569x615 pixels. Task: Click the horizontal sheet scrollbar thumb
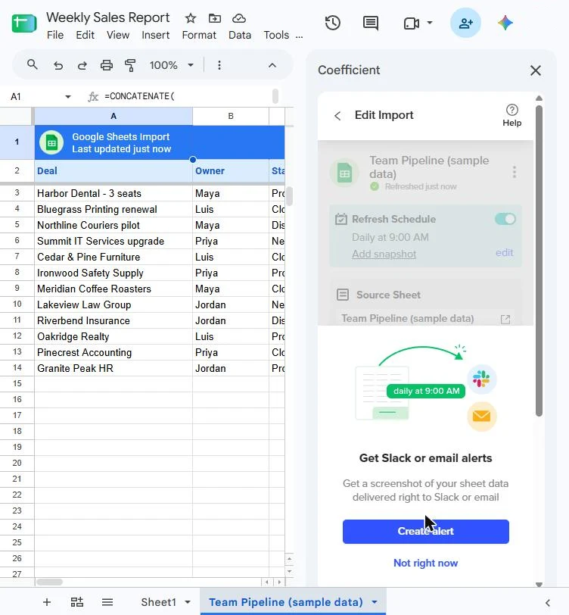tap(49, 582)
